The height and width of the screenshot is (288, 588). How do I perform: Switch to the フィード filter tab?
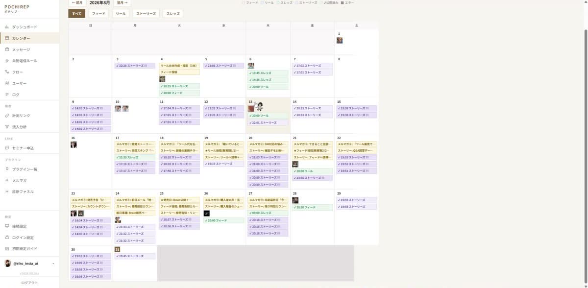click(x=98, y=14)
